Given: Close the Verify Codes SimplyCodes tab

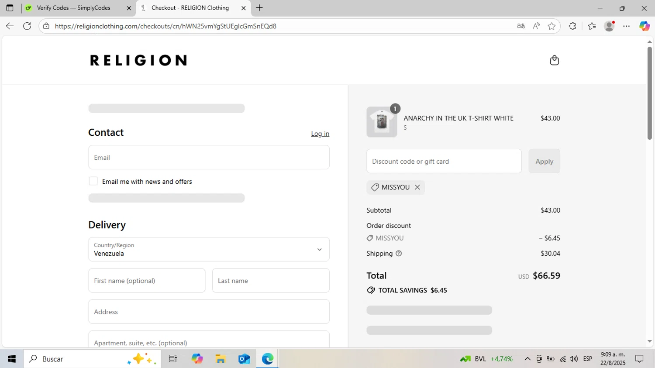Looking at the screenshot, I should 129,8.
